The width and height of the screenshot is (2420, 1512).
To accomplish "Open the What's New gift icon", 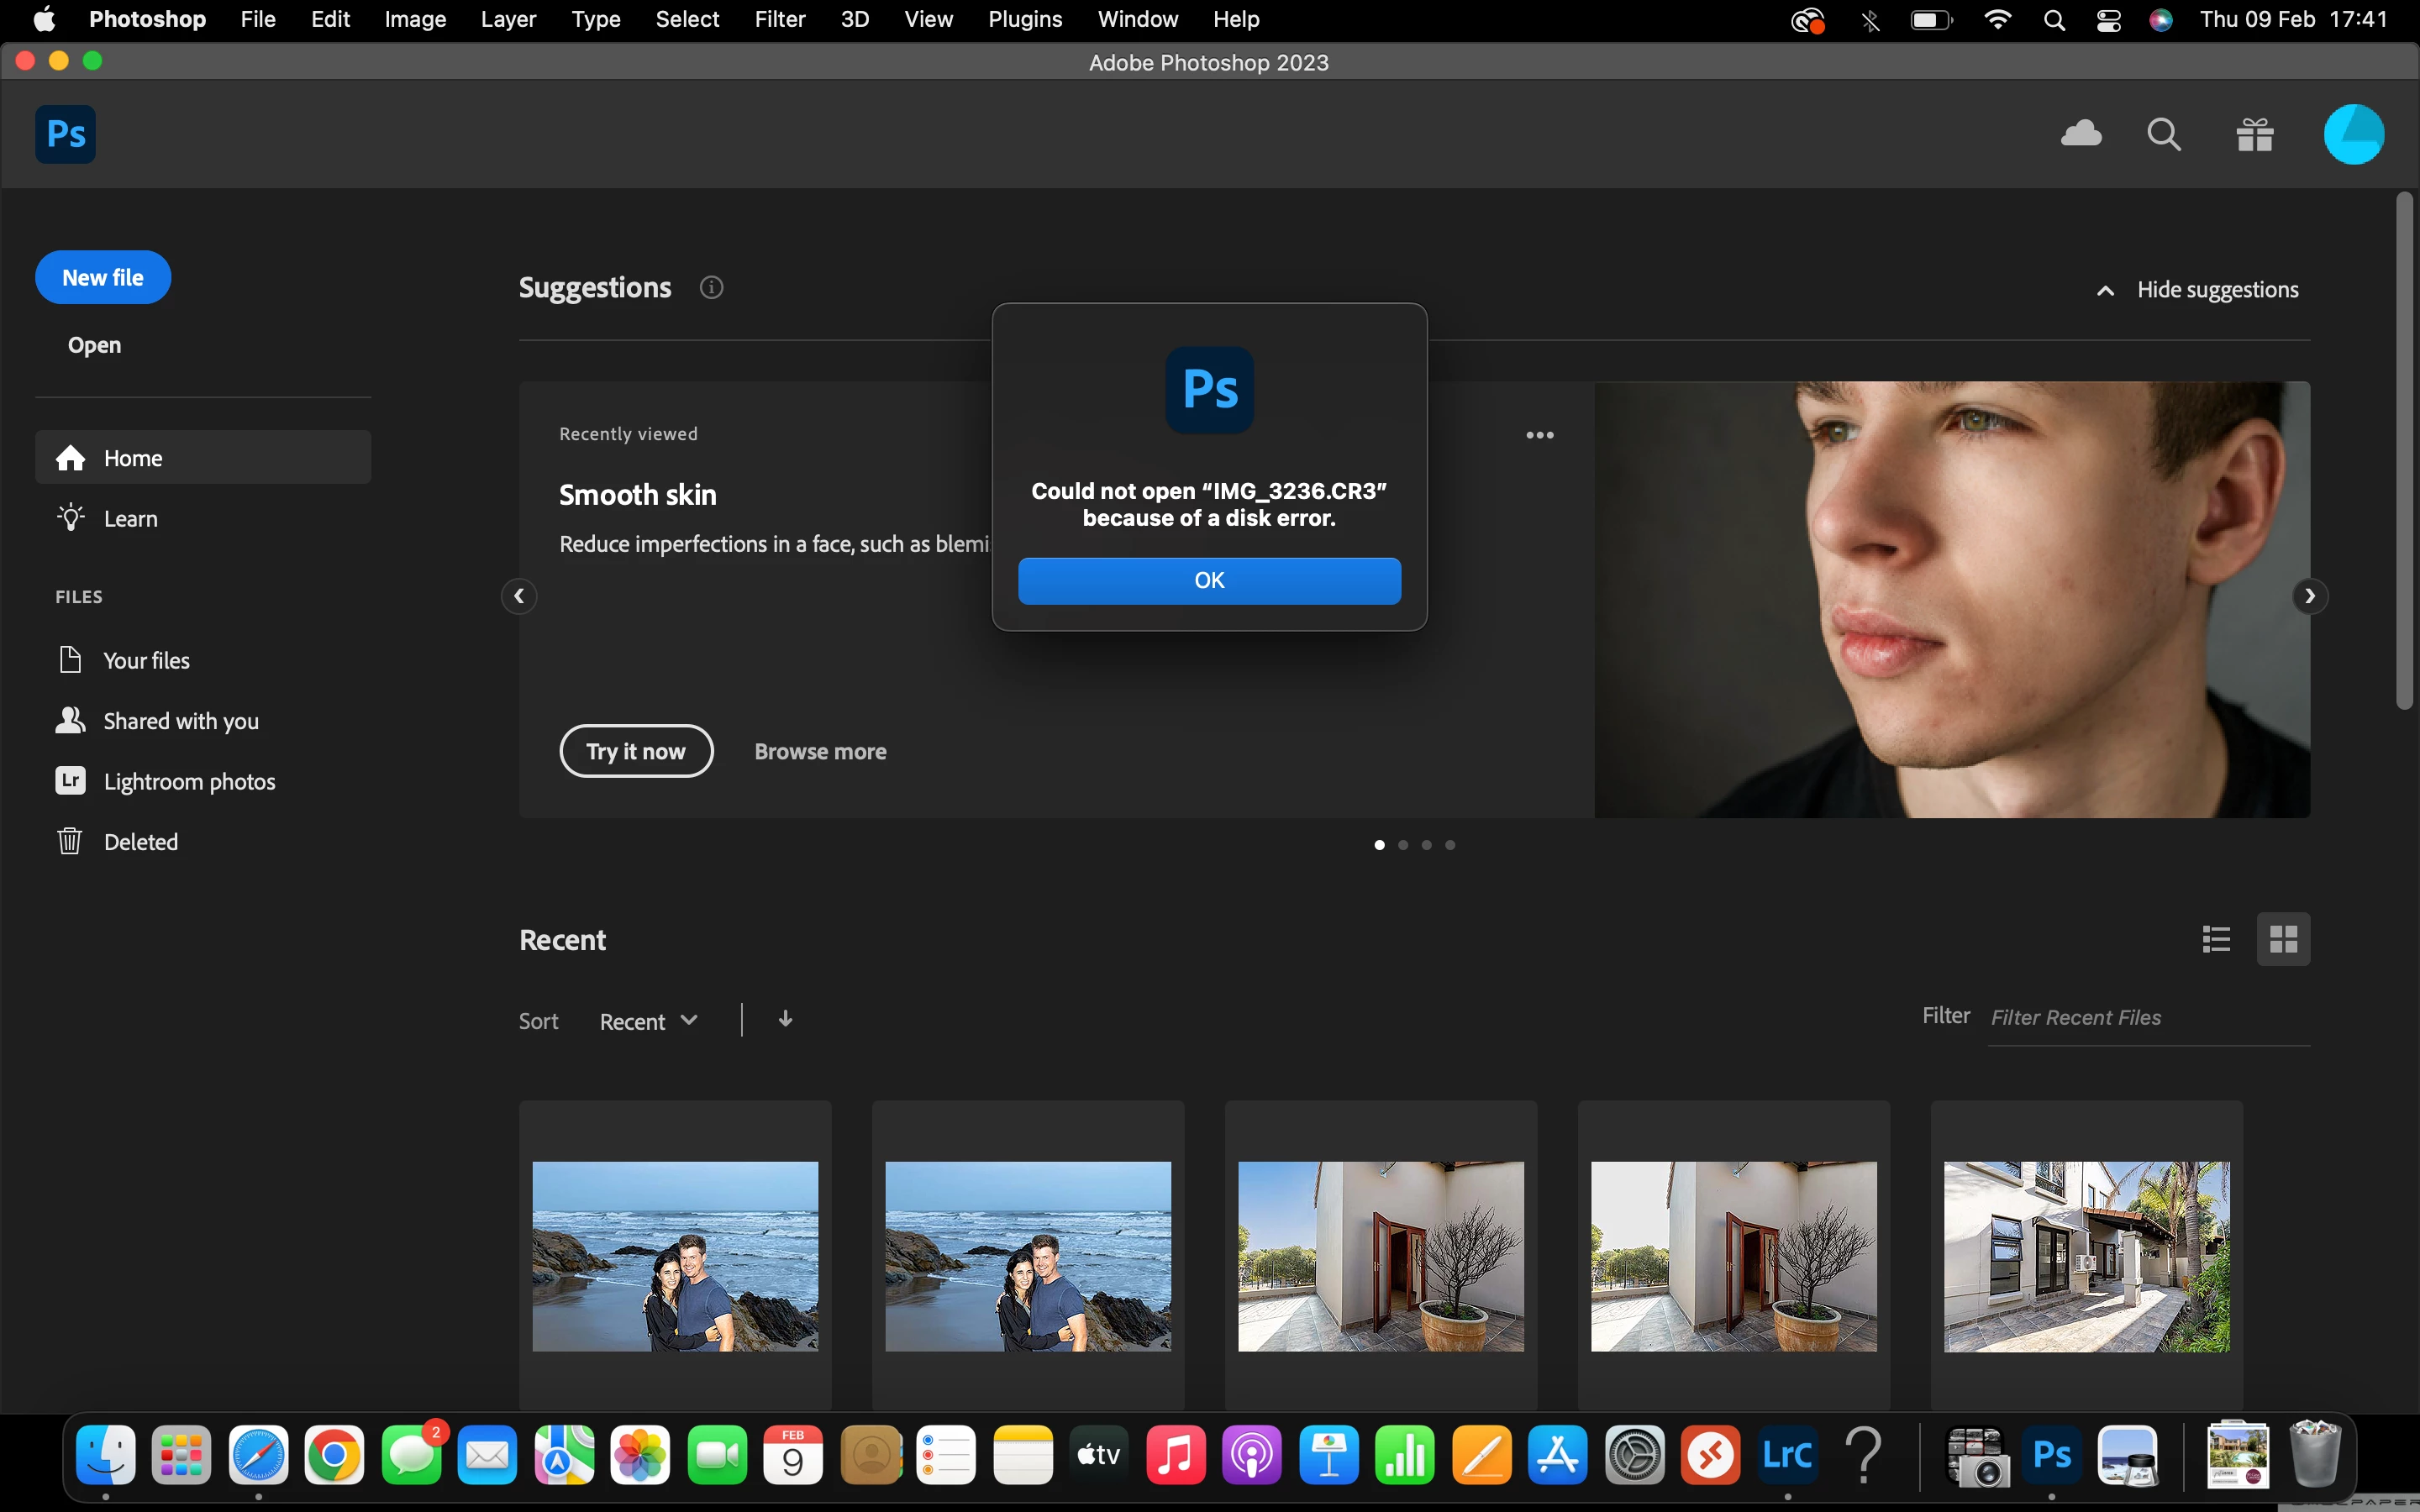I will (2255, 134).
